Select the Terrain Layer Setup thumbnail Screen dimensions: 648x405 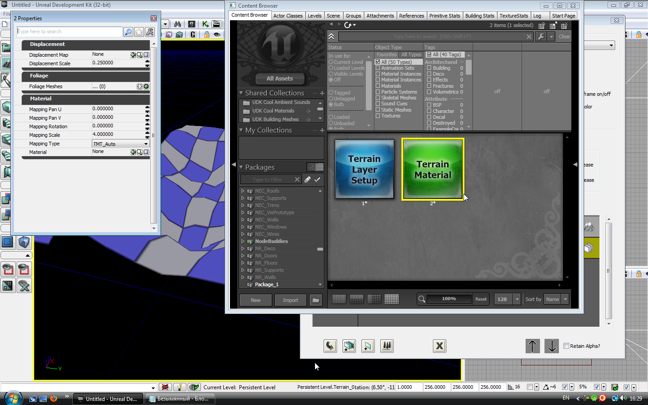pyautogui.click(x=364, y=169)
